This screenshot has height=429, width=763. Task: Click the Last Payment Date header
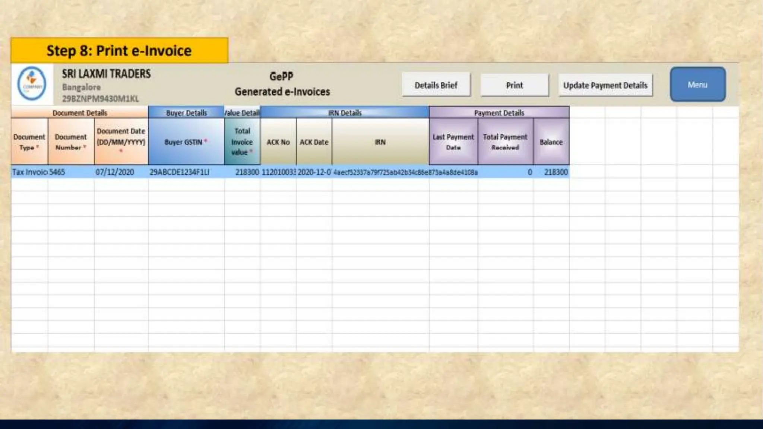click(453, 142)
